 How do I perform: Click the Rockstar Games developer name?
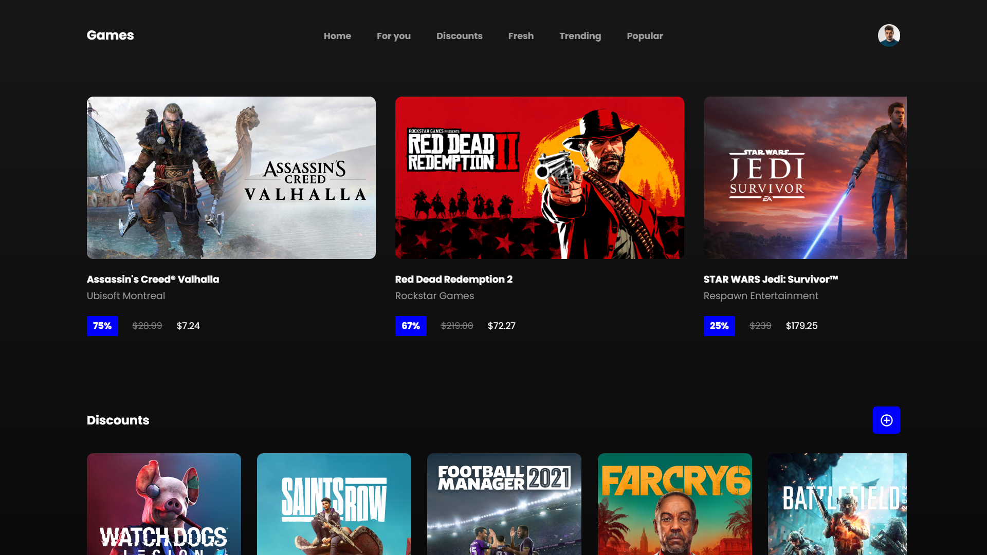click(x=434, y=296)
